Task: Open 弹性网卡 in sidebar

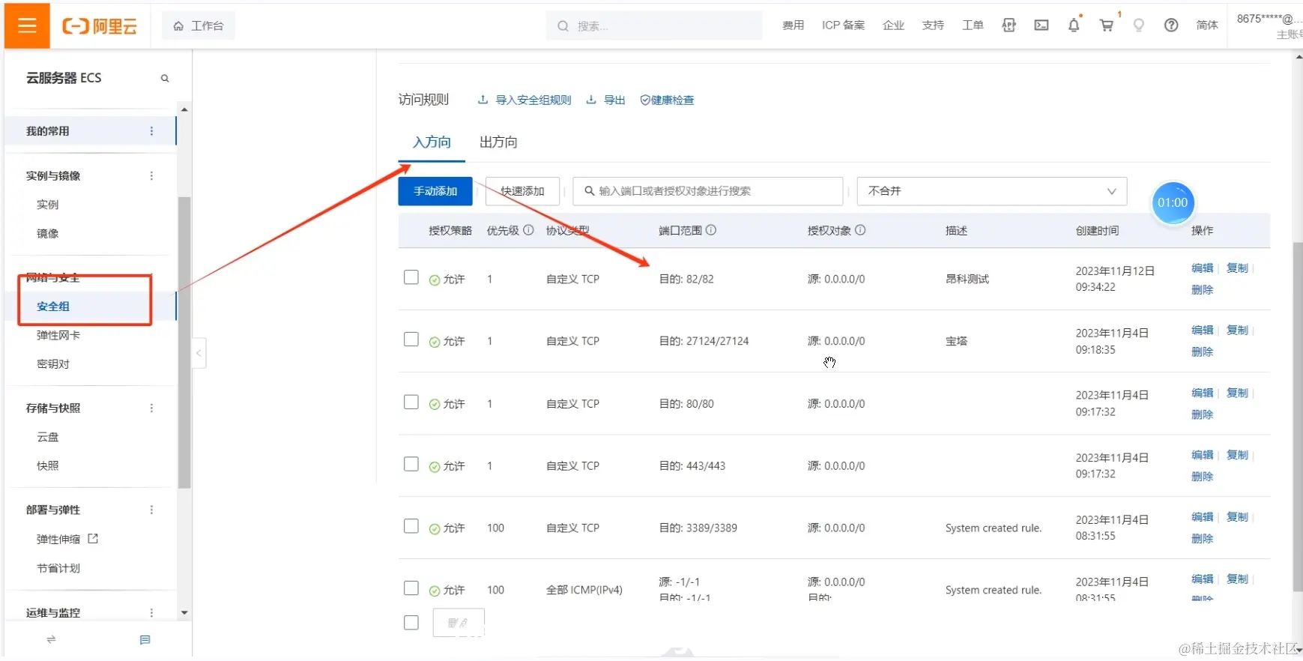Action: click(58, 336)
